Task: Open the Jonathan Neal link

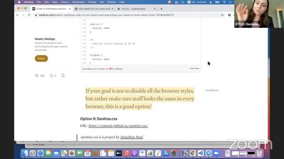Action: (x=131, y=137)
